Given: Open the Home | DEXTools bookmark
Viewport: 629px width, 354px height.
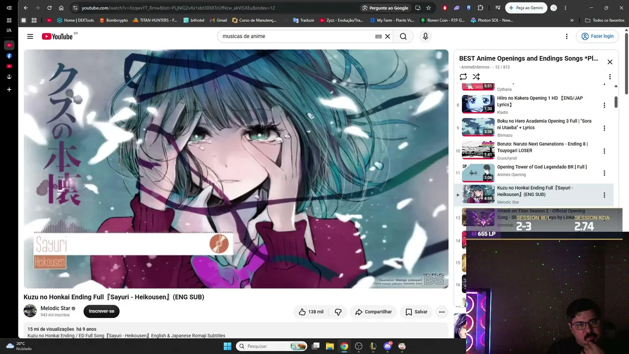Looking at the screenshot, I should 75,20.
